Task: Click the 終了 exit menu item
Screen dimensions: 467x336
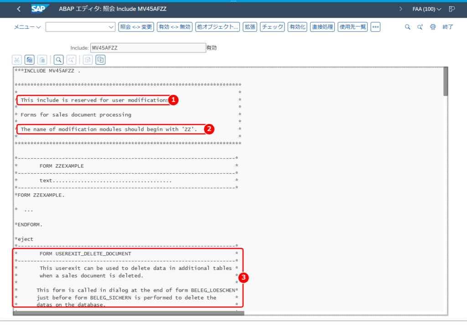Action: point(448,27)
